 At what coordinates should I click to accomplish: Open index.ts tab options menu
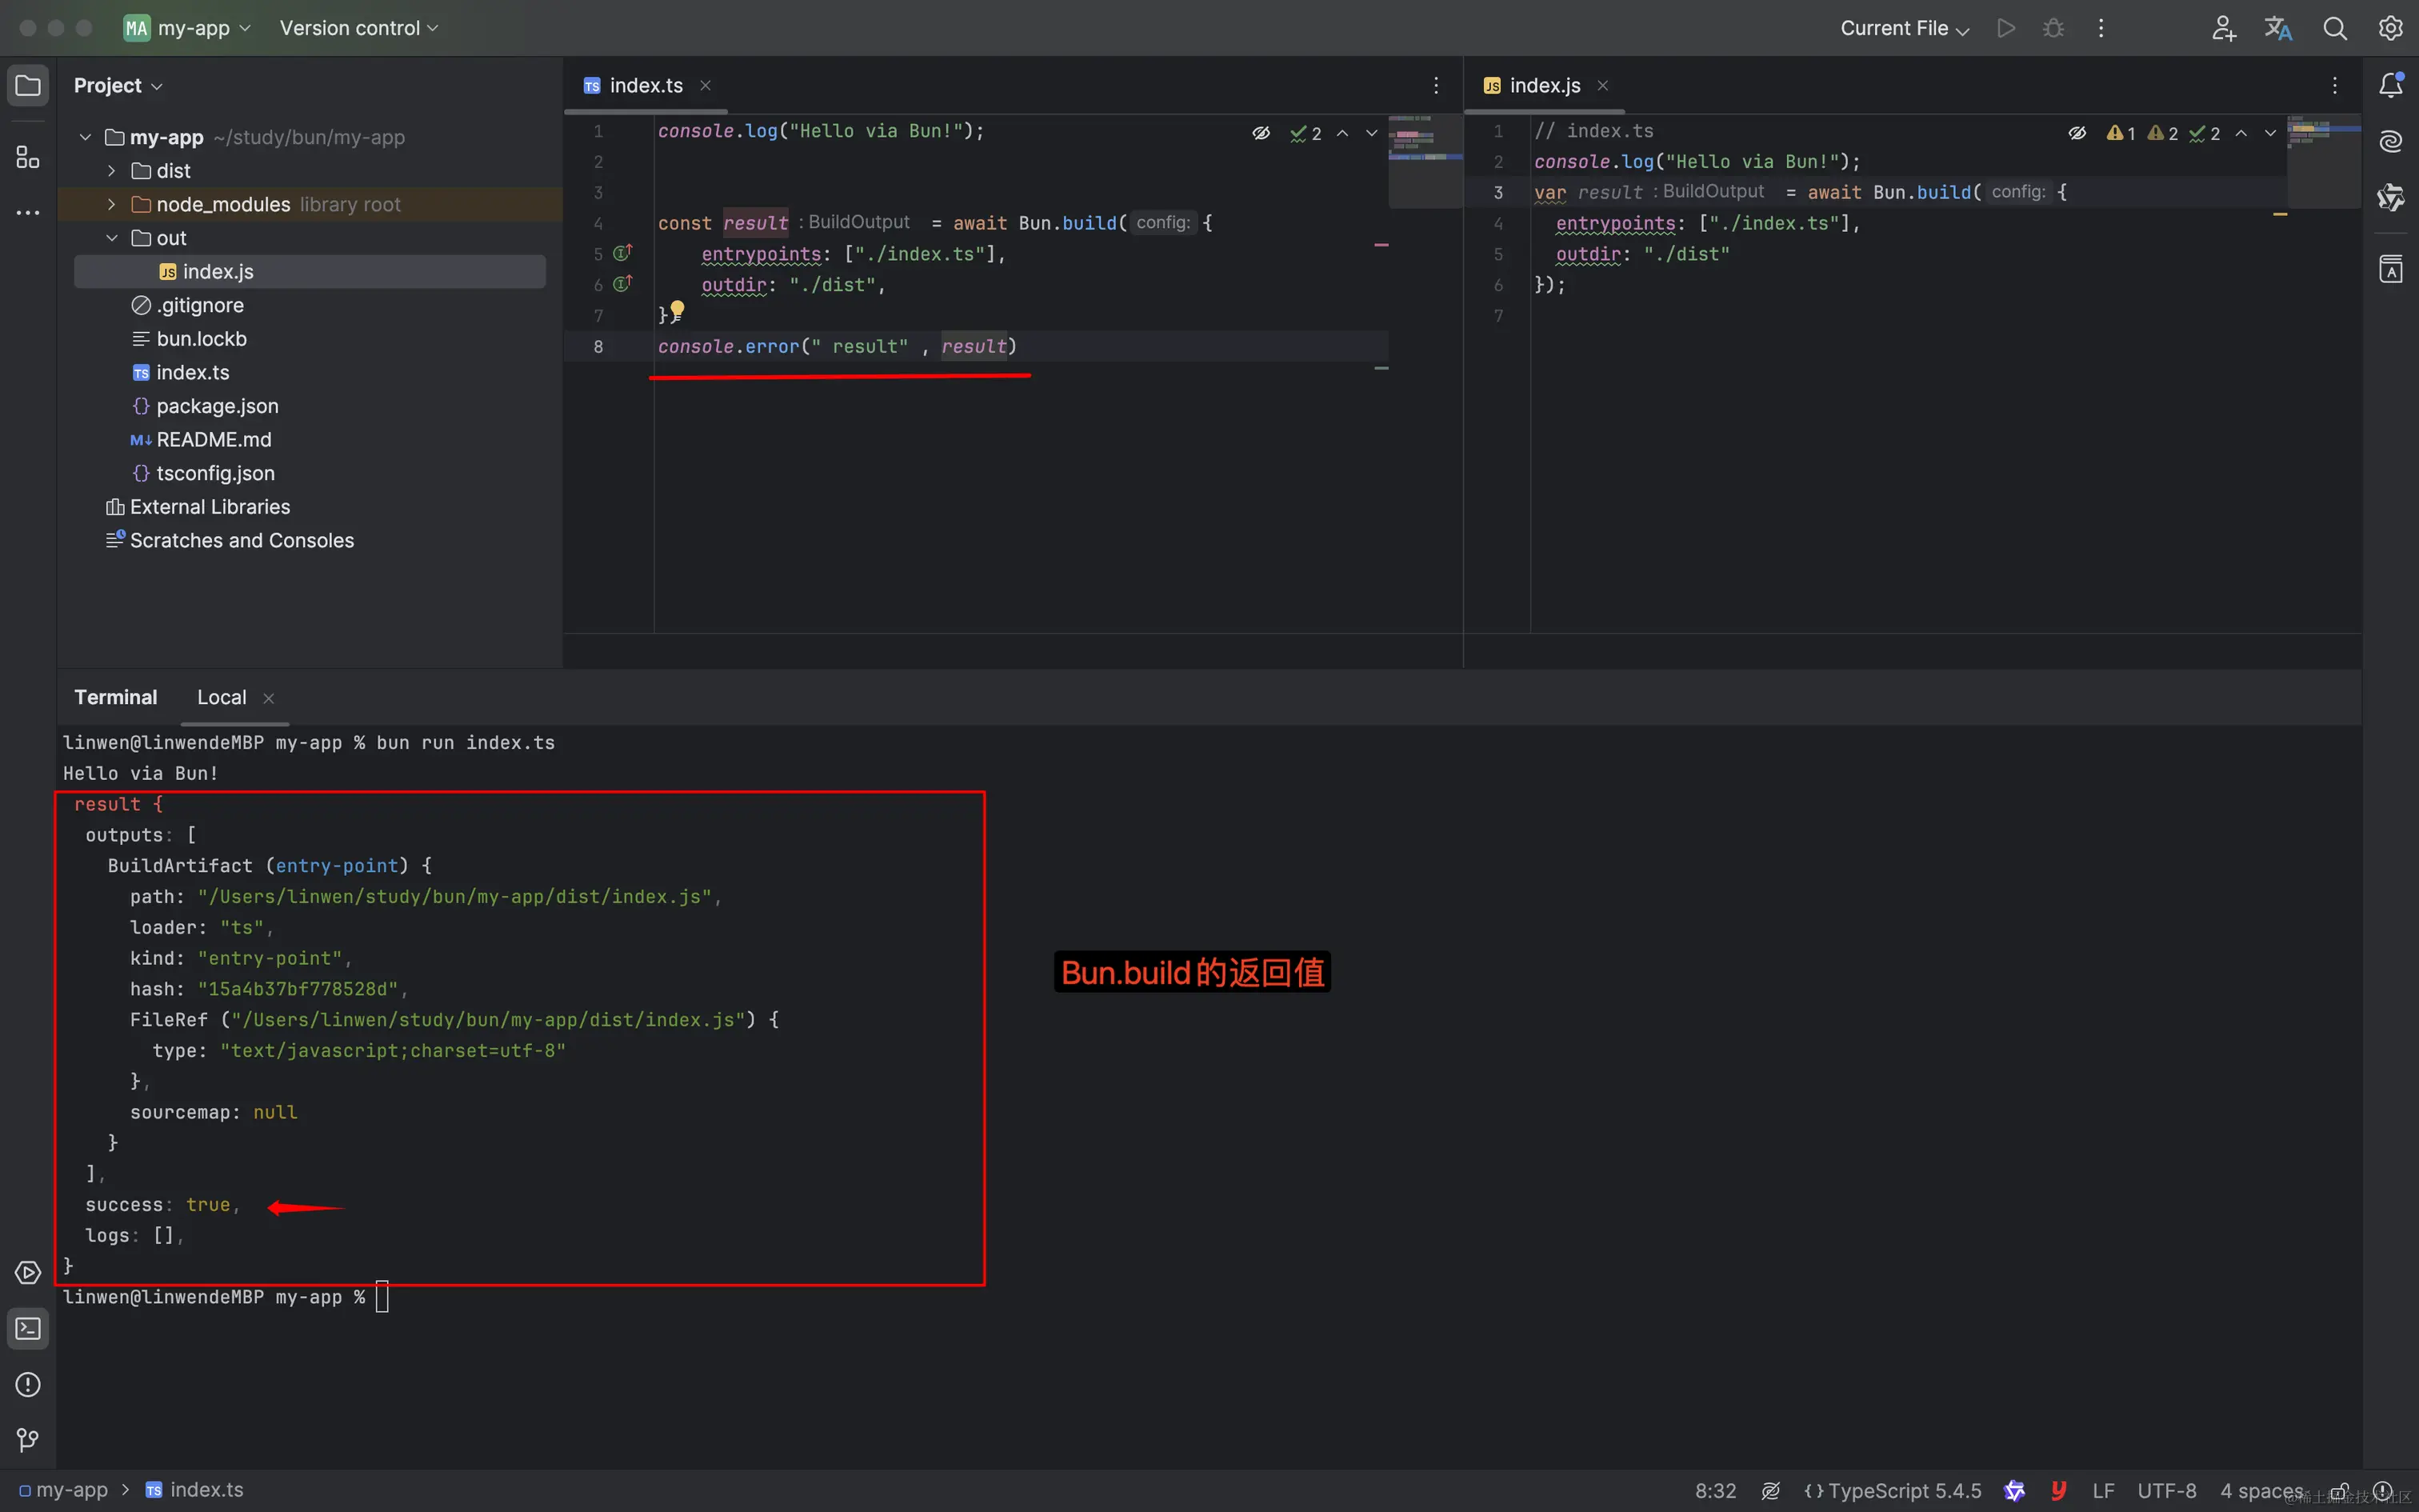tap(1437, 86)
